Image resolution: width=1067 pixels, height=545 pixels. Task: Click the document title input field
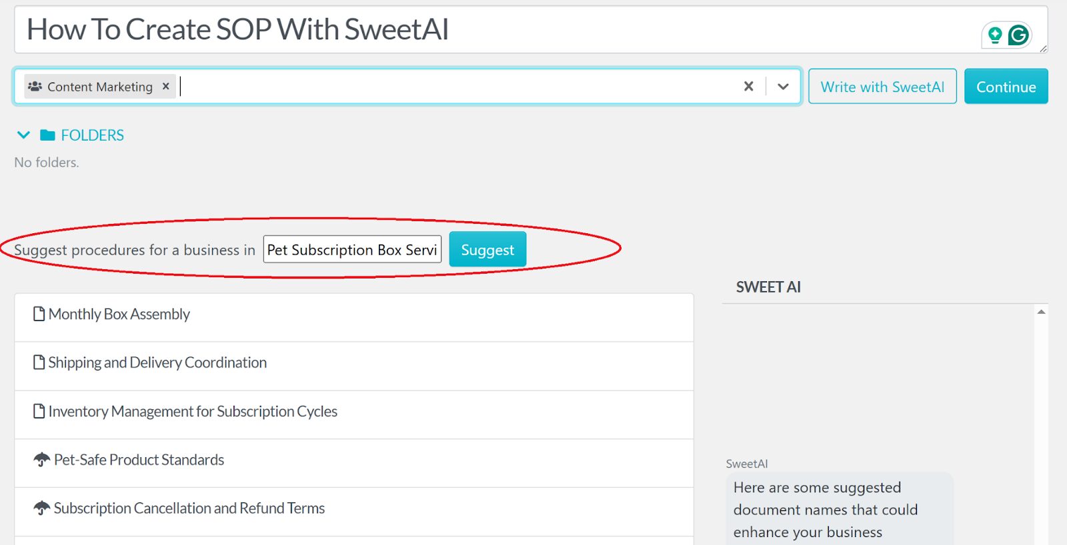tap(267, 29)
